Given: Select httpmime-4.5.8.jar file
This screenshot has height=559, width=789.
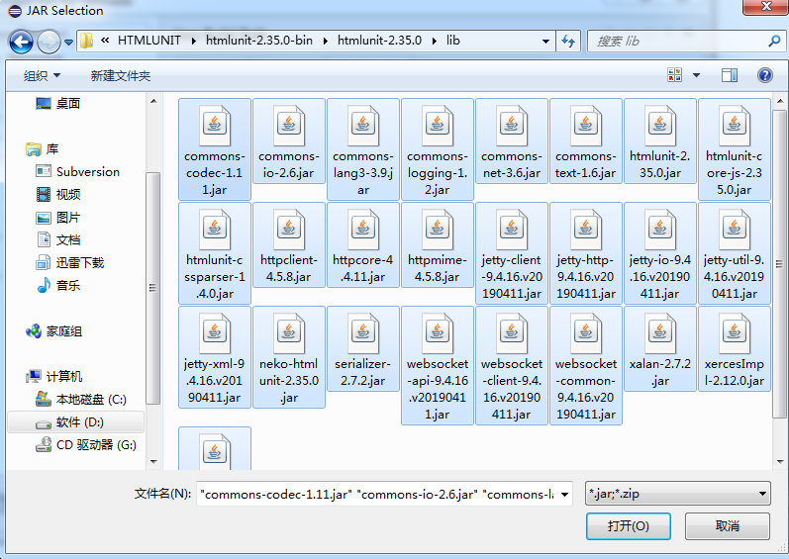Looking at the screenshot, I should tap(438, 245).
